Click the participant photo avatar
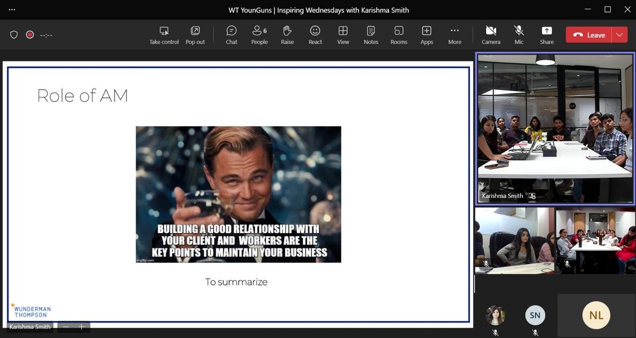Screen dimensions: 636x338 coord(495,315)
